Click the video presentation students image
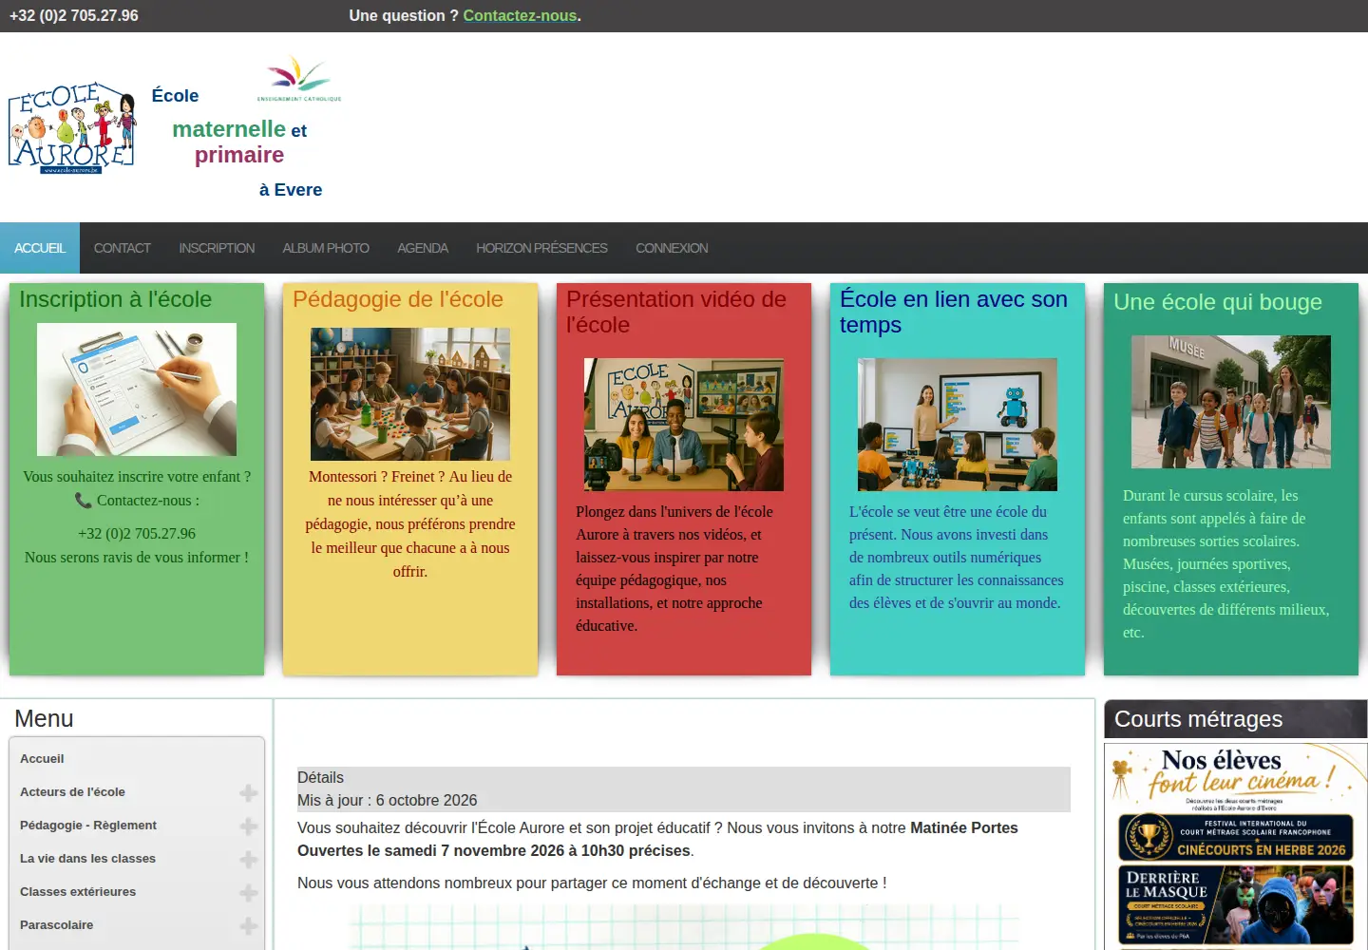1368x950 pixels. [684, 425]
